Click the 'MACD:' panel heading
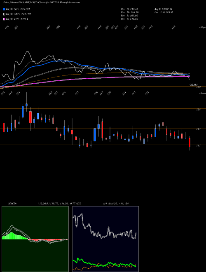Viewport: 206px width, 272px height. 12,204
